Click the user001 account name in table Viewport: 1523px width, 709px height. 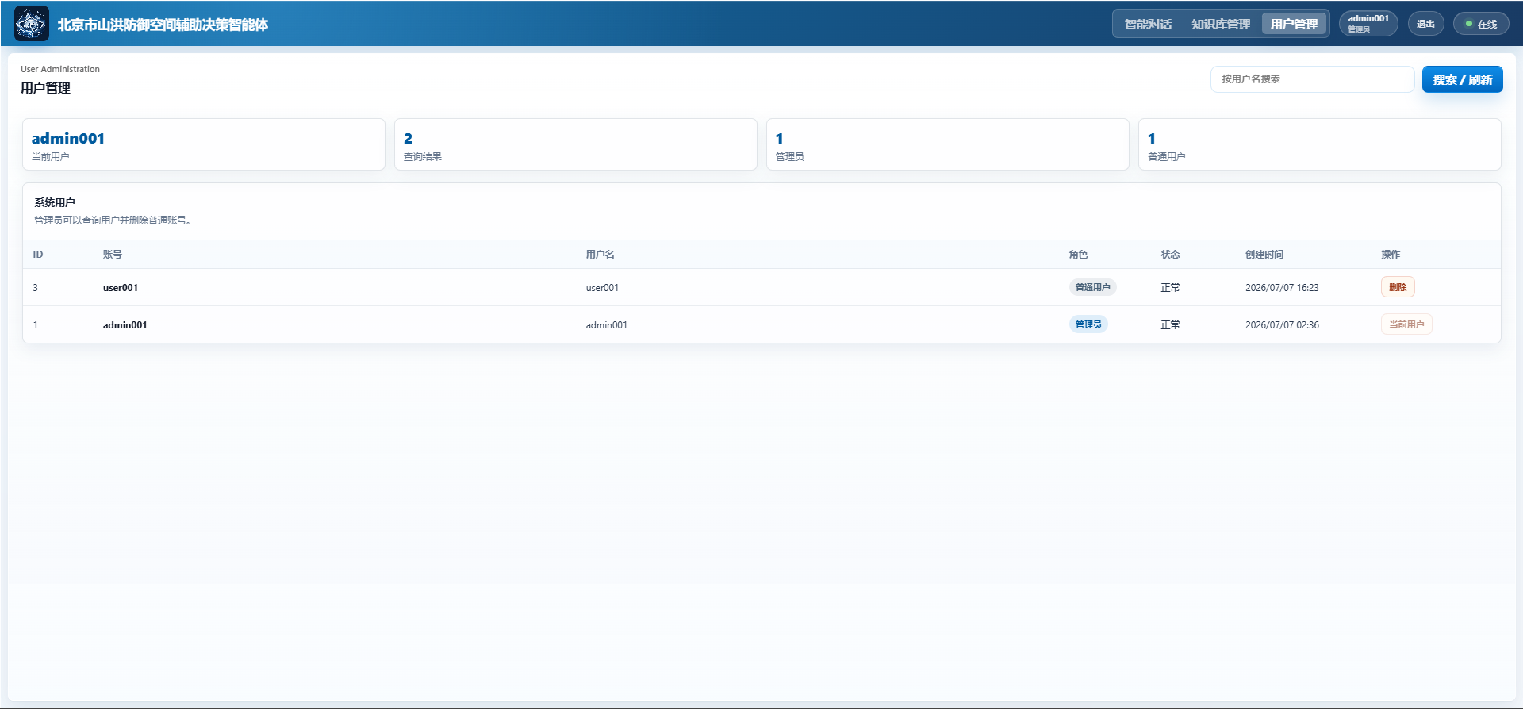pos(121,288)
